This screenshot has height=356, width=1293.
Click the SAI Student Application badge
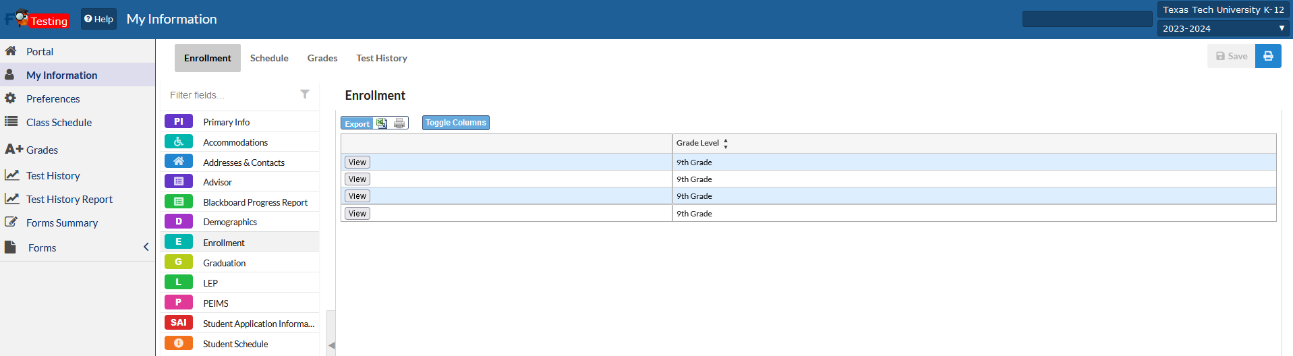(179, 323)
